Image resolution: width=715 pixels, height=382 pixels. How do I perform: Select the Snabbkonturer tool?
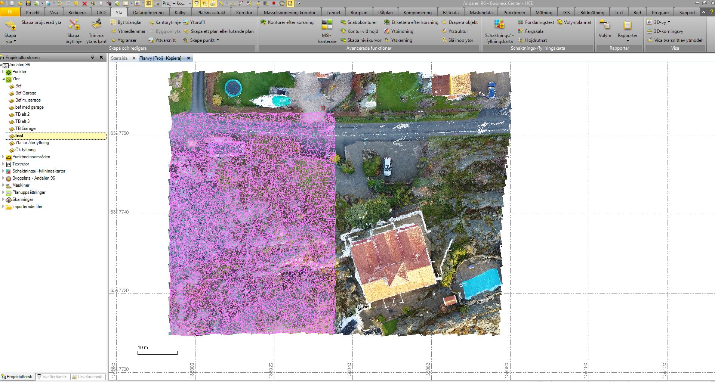(358, 22)
